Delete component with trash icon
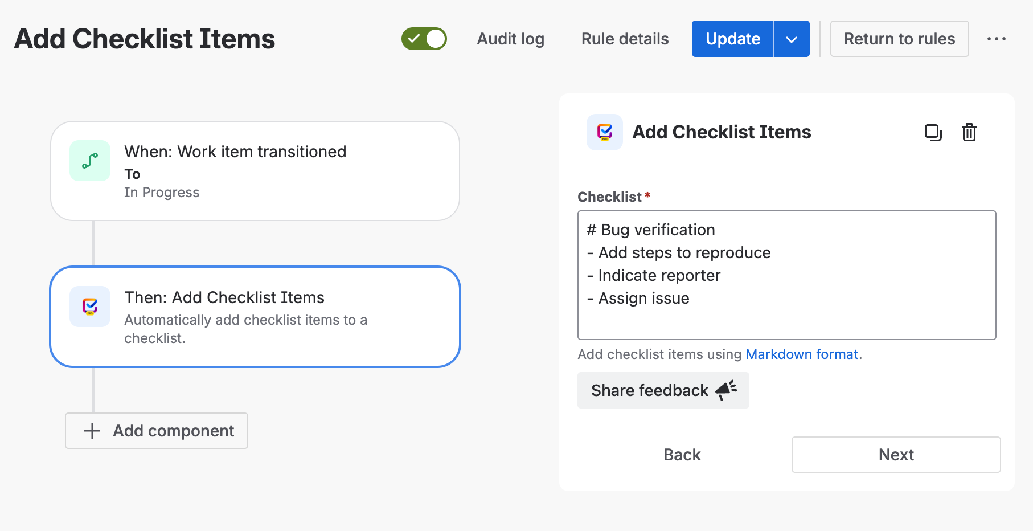Screen dimensions: 1033x531 click(x=969, y=132)
